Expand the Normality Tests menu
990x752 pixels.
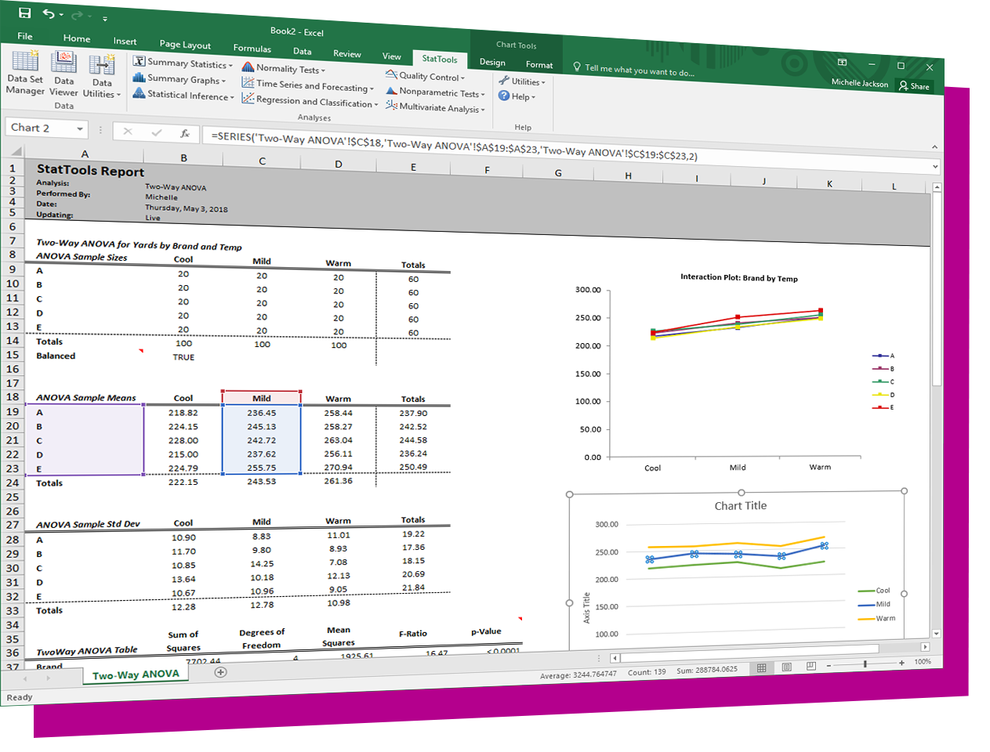point(283,68)
